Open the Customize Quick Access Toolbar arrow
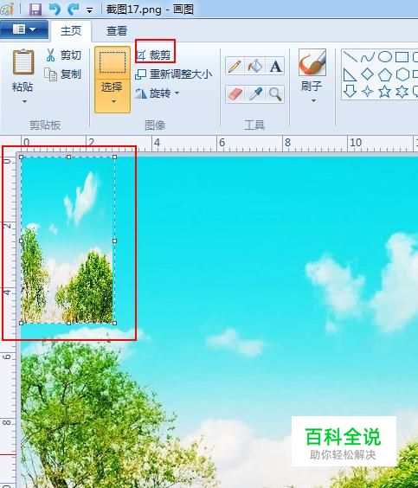This screenshot has width=418, height=488. pos(90,10)
